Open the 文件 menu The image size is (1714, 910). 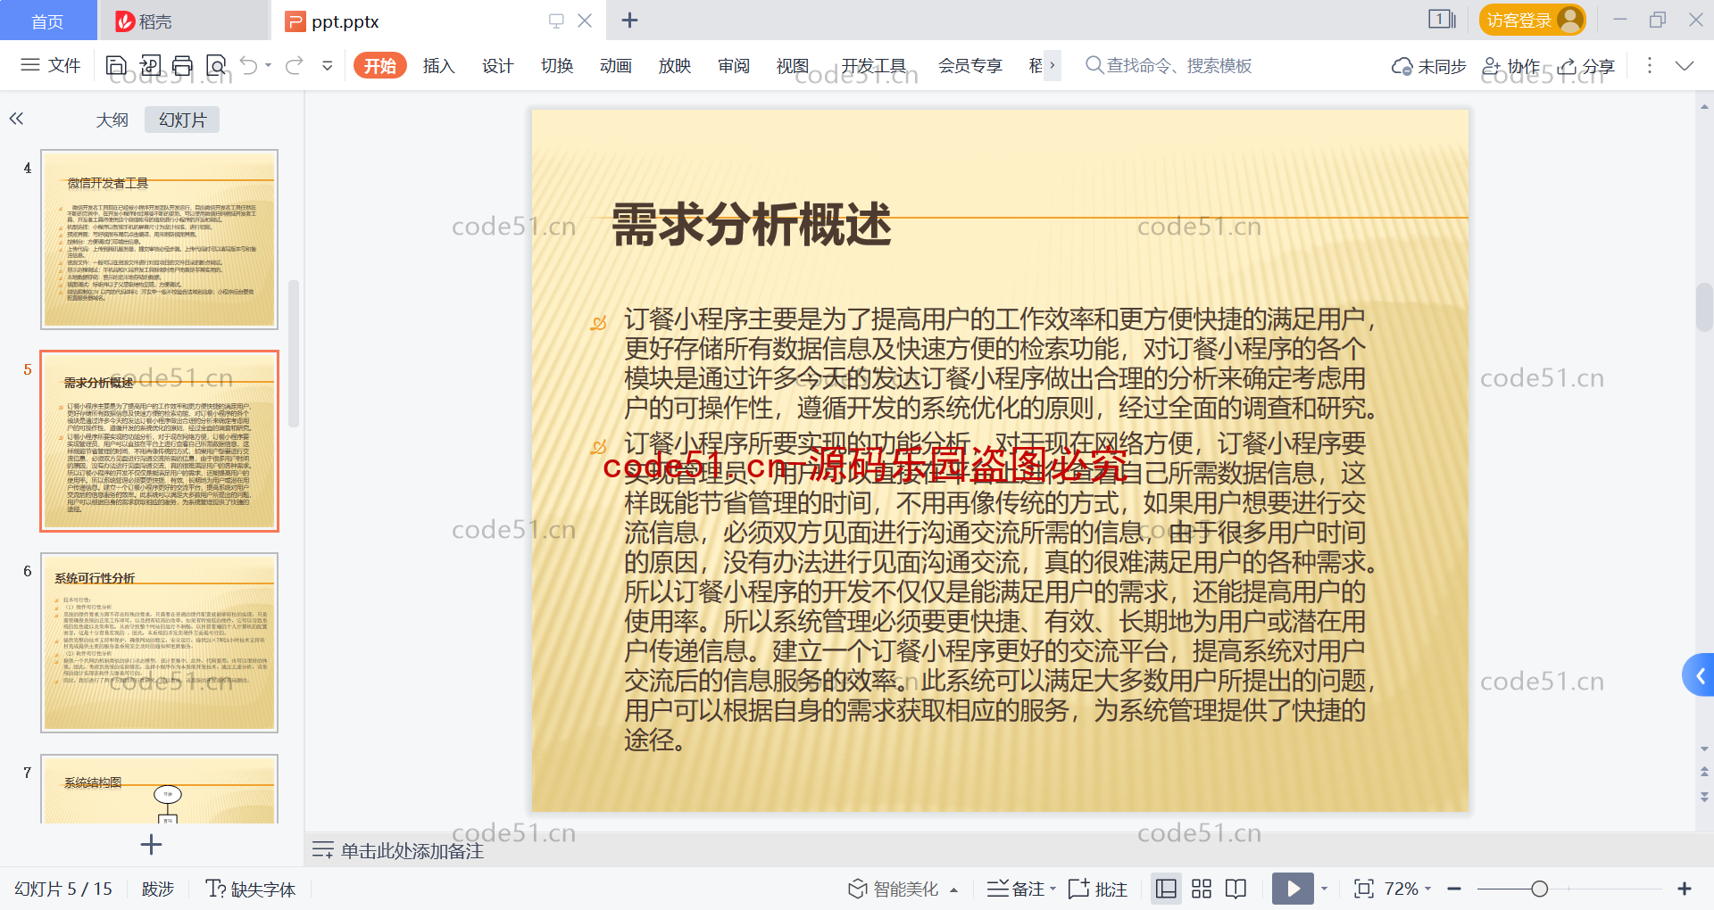pos(50,65)
